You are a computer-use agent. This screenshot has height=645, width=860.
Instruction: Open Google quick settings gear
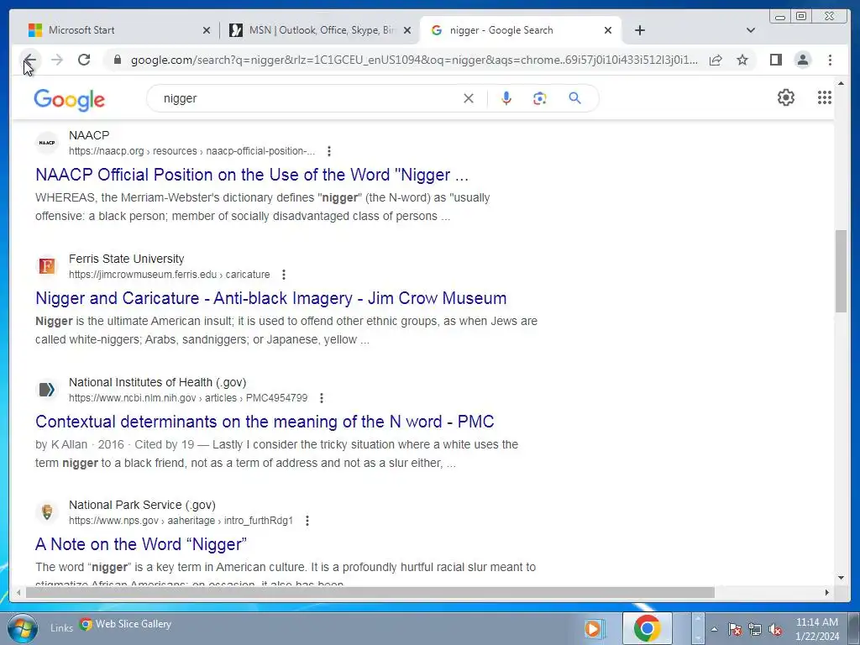click(x=785, y=97)
